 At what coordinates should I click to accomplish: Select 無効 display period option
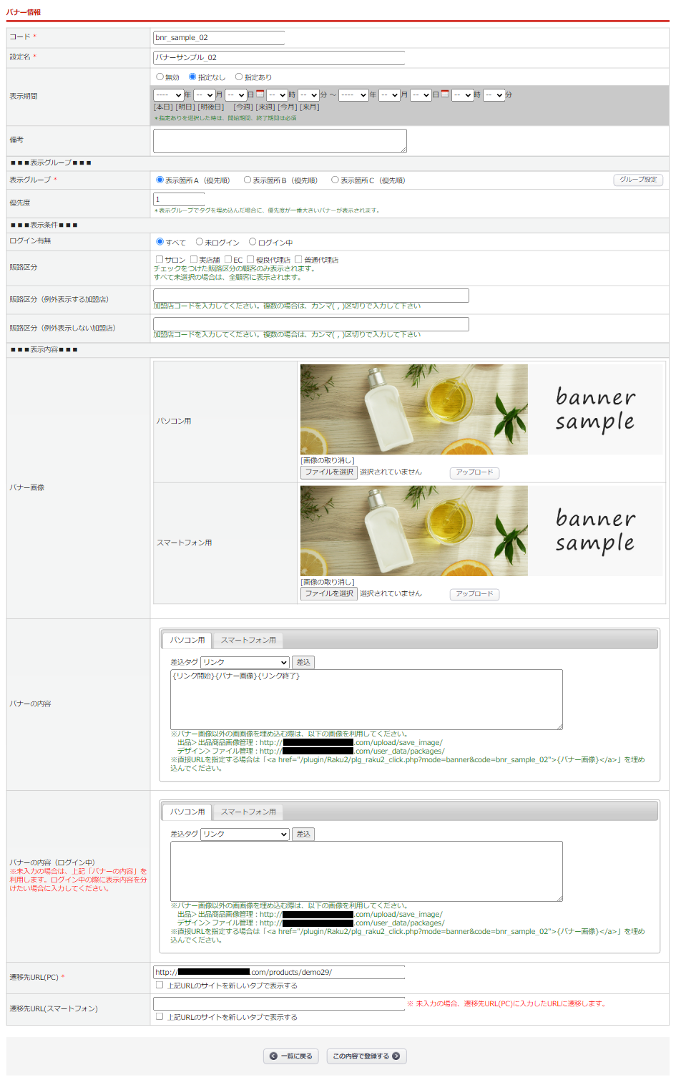point(160,77)
